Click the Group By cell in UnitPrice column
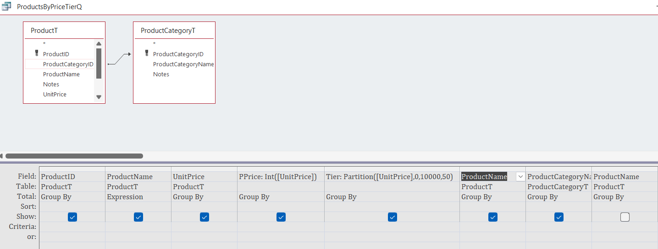The width and height of the screenshot is (658, 249). (204, 197)
